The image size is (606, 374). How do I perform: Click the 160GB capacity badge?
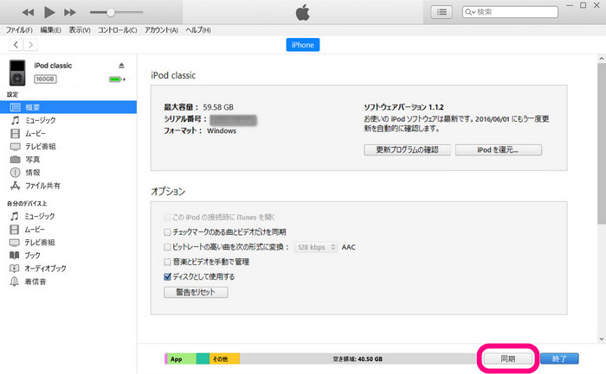tap(45, 79)
